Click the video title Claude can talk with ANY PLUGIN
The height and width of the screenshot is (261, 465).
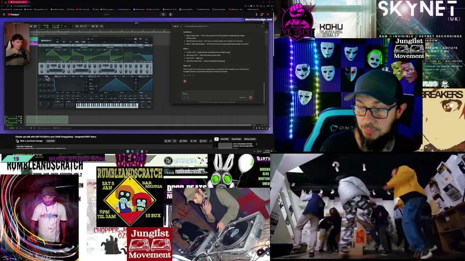56,137
